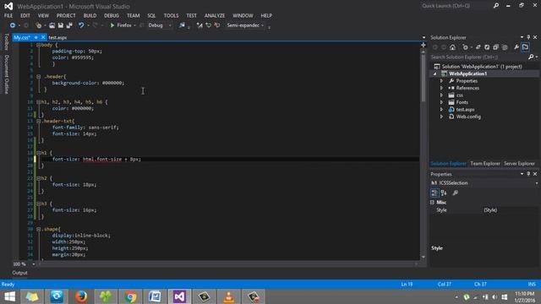
Task: Expand the Properties node in the solution tree
Action: click(441, 81)
